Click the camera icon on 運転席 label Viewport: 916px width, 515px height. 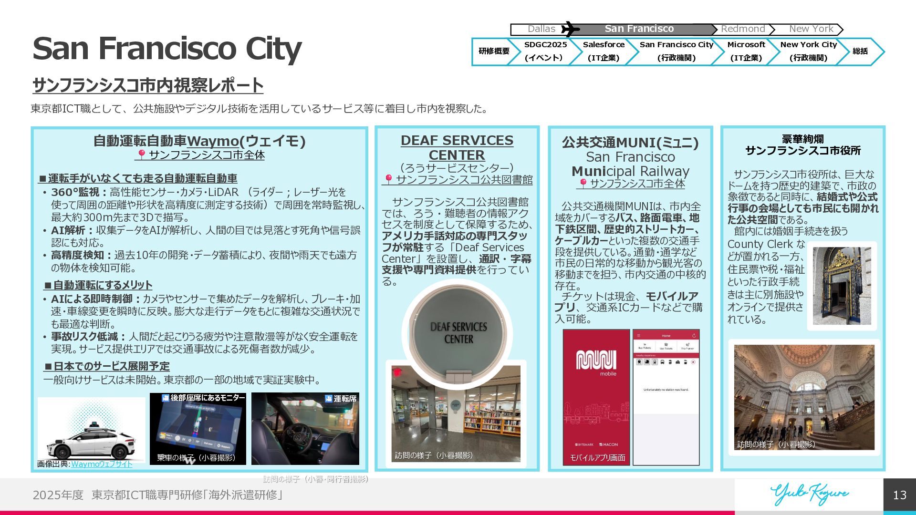point(328,399)
